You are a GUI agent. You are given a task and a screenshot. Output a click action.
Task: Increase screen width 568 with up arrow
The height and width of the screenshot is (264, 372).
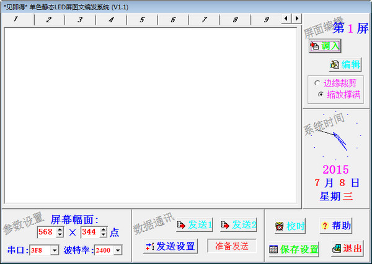point(60,229)
